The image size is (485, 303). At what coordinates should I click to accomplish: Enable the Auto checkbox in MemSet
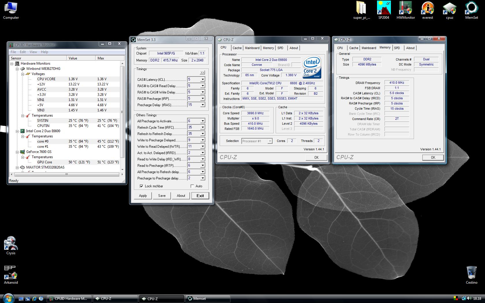(192, 186)
